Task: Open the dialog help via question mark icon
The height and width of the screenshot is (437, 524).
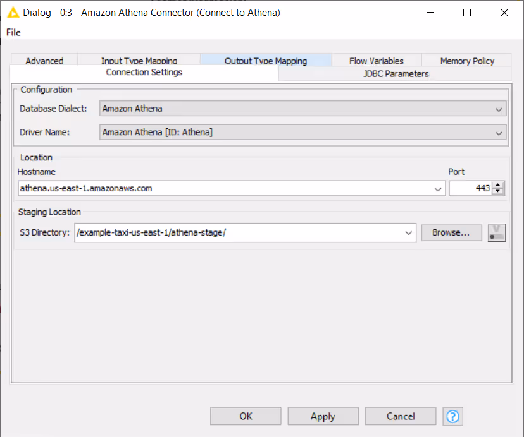Action: click(x=454, y=416)
